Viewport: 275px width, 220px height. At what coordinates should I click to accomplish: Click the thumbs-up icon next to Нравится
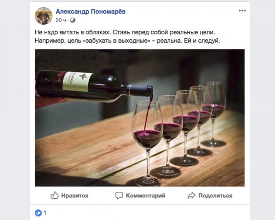tap(54, 195)
